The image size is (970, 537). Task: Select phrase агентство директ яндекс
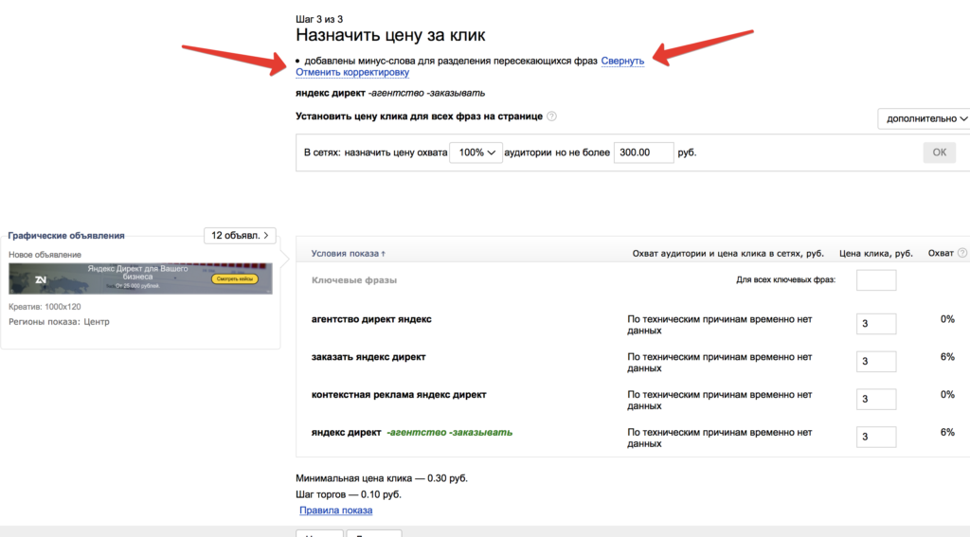click(371, 319)
